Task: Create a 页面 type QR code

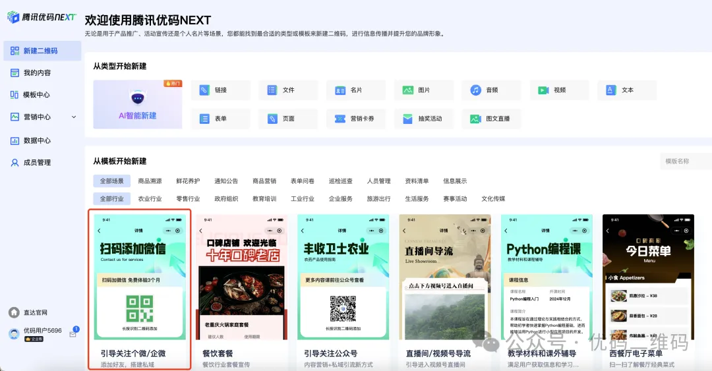Action: [288, 119]
